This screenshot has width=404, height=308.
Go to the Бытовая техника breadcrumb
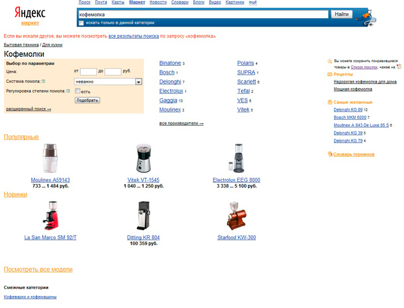coord(21,45)
